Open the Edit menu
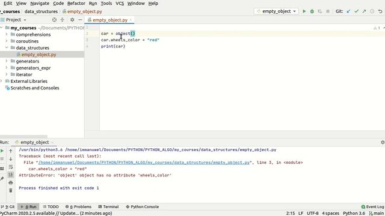Screen dimensions: 385x216 (8, 4)
